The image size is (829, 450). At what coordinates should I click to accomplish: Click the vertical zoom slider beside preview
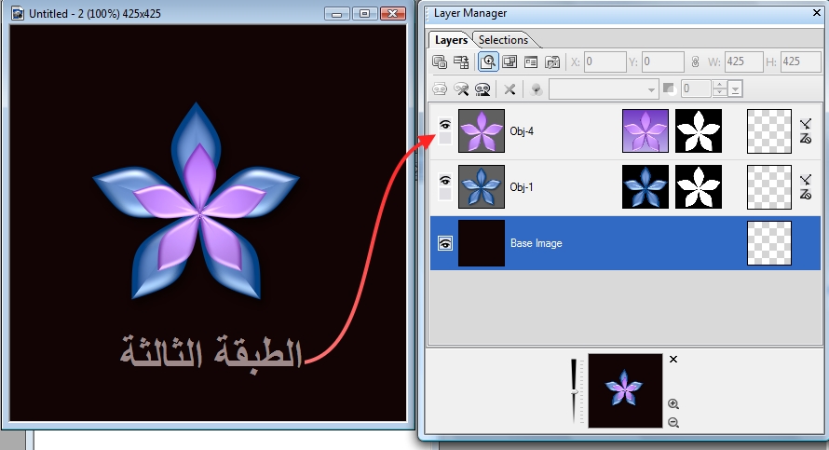coord(575,391)
